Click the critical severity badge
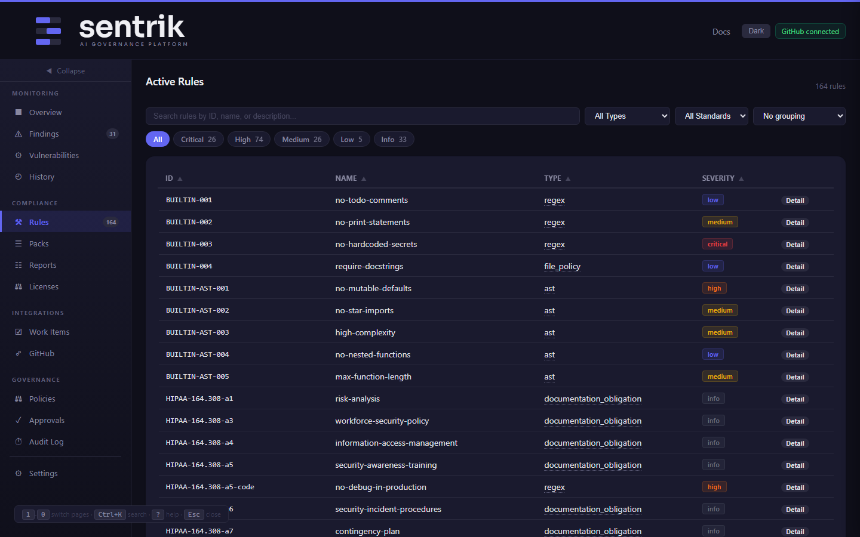The image size is (860, 537). (x=717, y=244)
